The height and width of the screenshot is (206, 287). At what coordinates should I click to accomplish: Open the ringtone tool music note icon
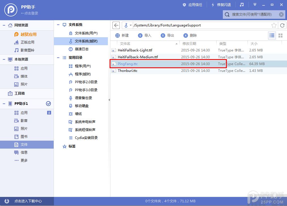click(242, 5)
